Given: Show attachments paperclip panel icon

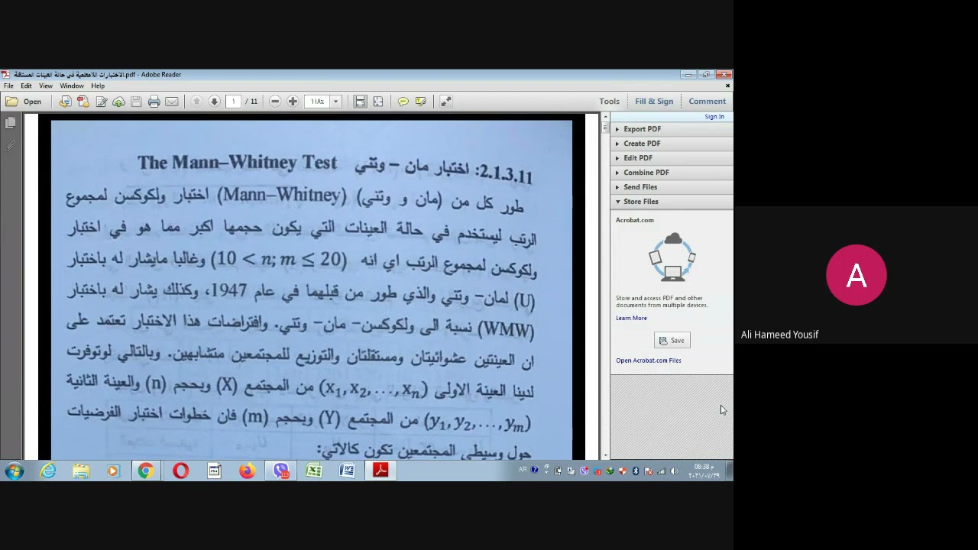Looking at the screenshot, I should pos(10,146).
